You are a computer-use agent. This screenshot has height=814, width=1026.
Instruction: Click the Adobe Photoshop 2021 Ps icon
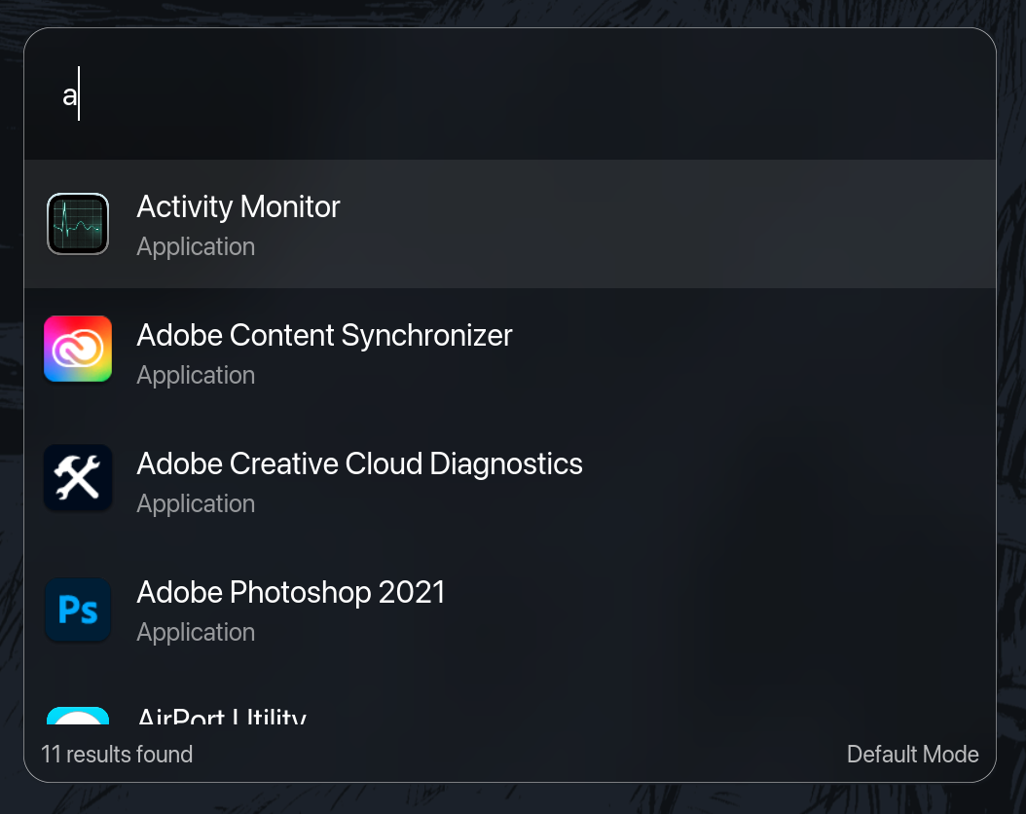click(x=78, y=610)
